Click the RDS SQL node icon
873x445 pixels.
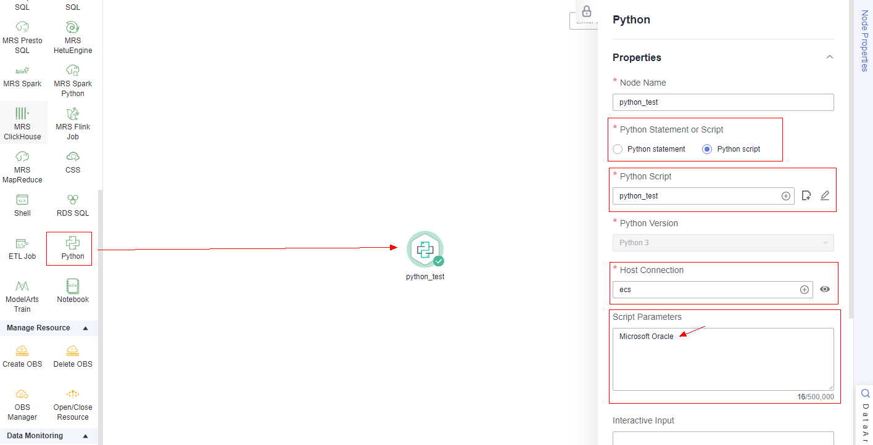pyautogui.click(x=73, y=200)
